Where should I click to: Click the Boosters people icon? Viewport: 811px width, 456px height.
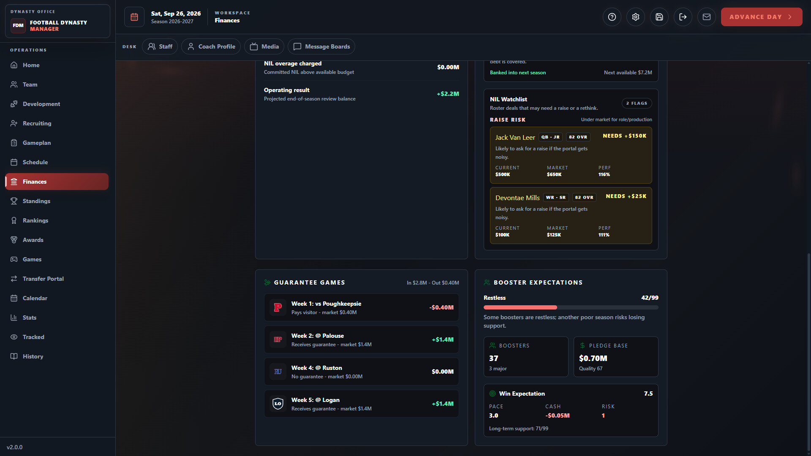point(493,345)
